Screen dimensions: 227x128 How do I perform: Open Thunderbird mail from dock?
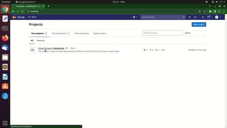click(x=5, y=48)
